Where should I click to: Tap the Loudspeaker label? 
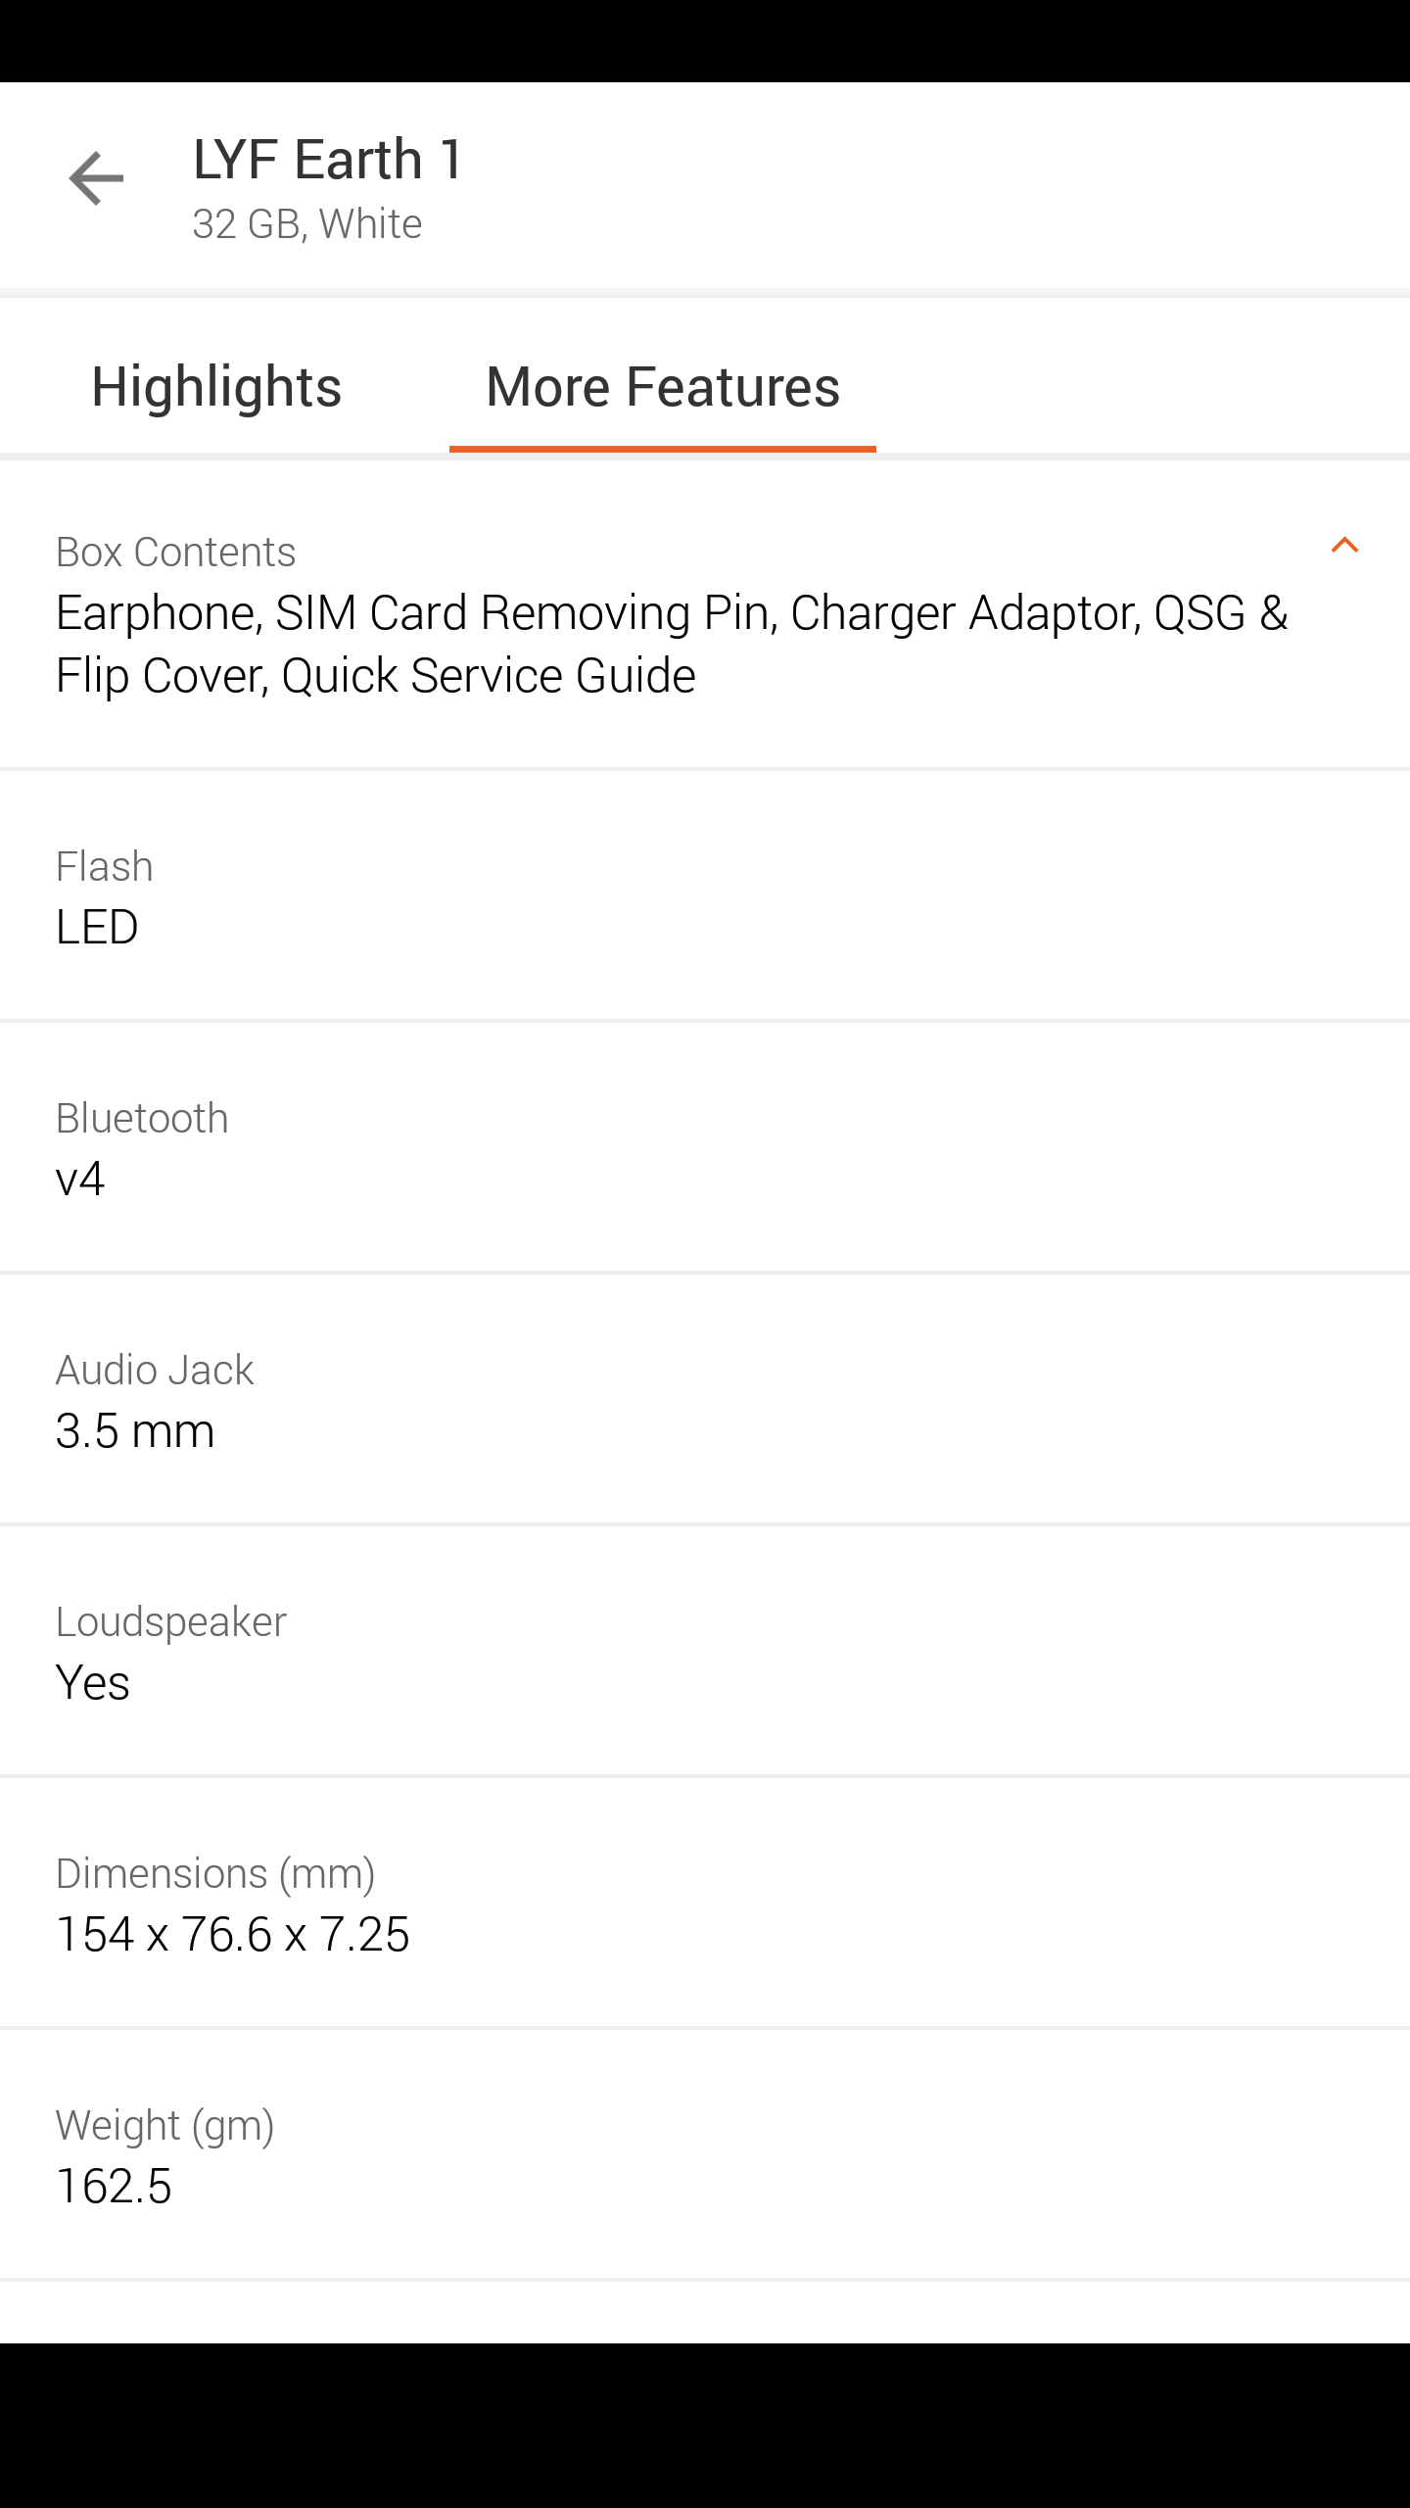click(x=171, y=1622)
